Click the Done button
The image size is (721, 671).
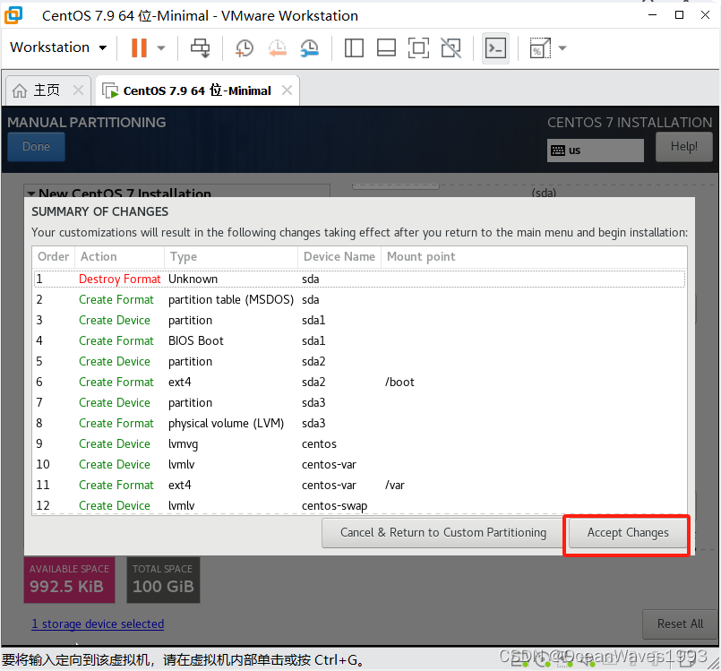(x=36, y=147)
